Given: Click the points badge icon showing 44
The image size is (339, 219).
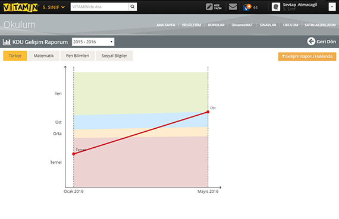Looking at the screenshot, I should [247, 7].
